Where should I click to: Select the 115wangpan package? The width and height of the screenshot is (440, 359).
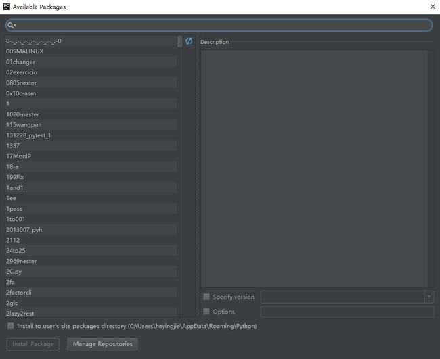[x=91, y=124]
